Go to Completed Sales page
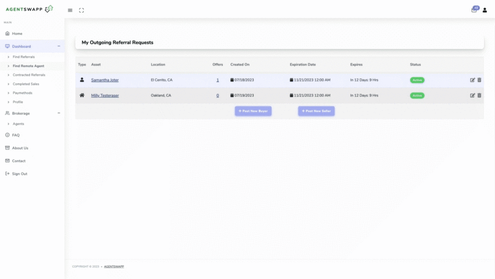 26,84
